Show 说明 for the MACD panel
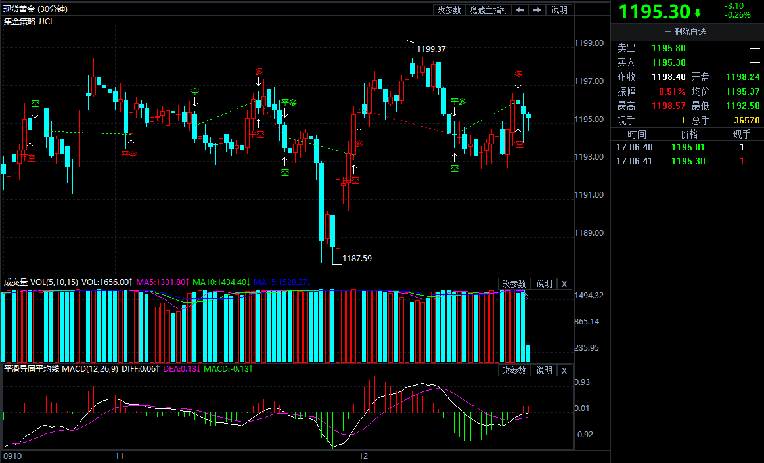Image resolution: width=764 pixels, height=463 pixels. coord(544,370)
